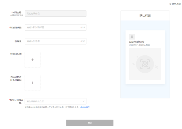Click the 无法进群时联系的客服 label
The width and height of the screenshot is (182, 129).
(16, 78)
